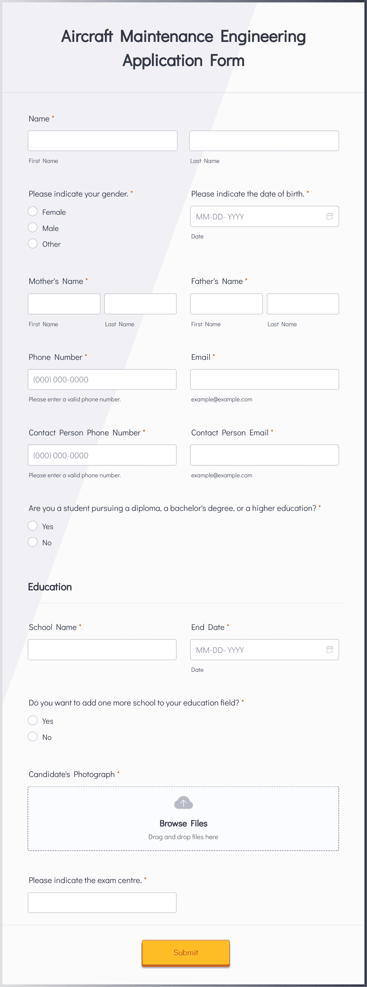The image size is (367, 987).
Task: Click the Contact Person Email field
Action: (264, 455)
